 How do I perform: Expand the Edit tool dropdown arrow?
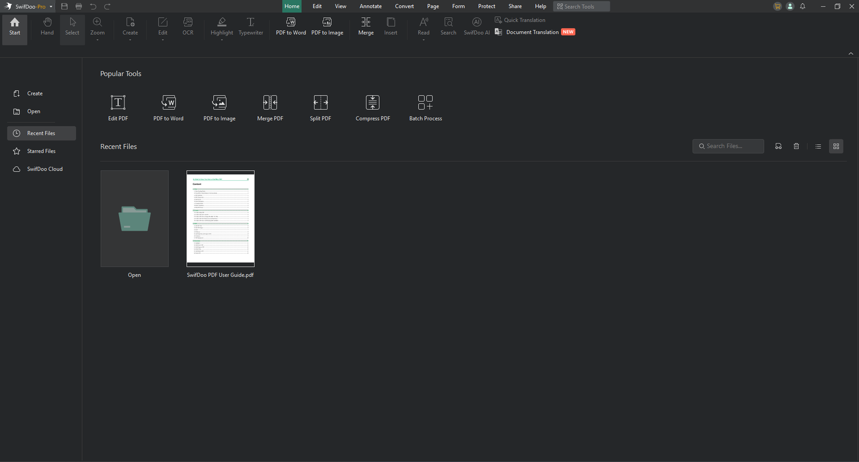pyautogui.click(x=163, y=40)
